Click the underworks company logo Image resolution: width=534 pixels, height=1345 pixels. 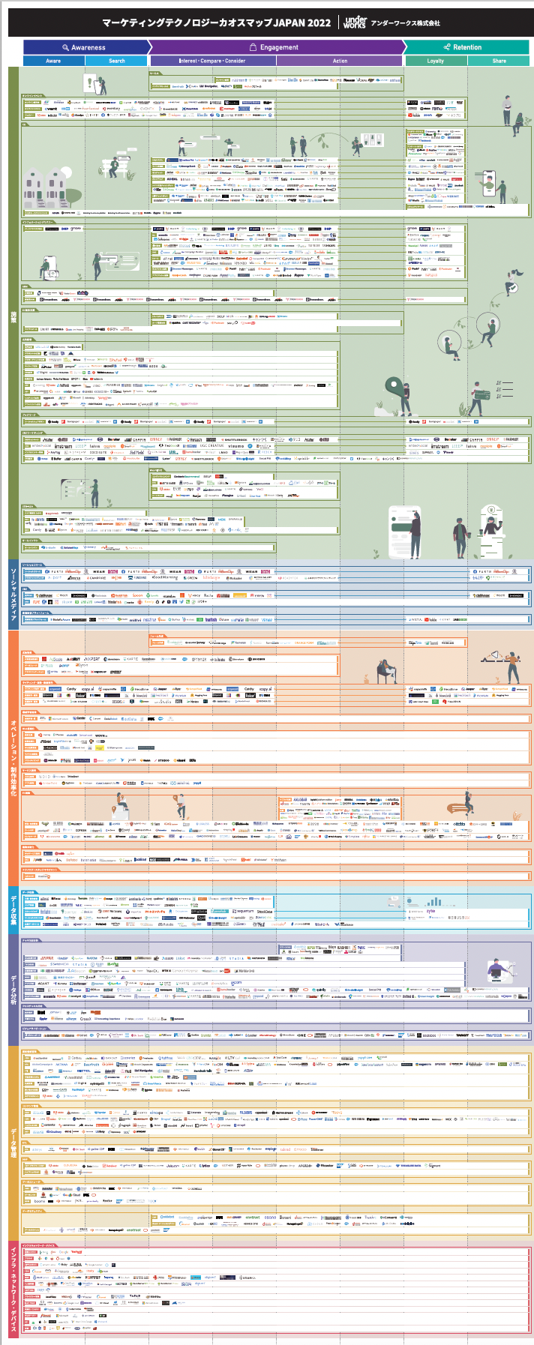click(x=354, y=22)
